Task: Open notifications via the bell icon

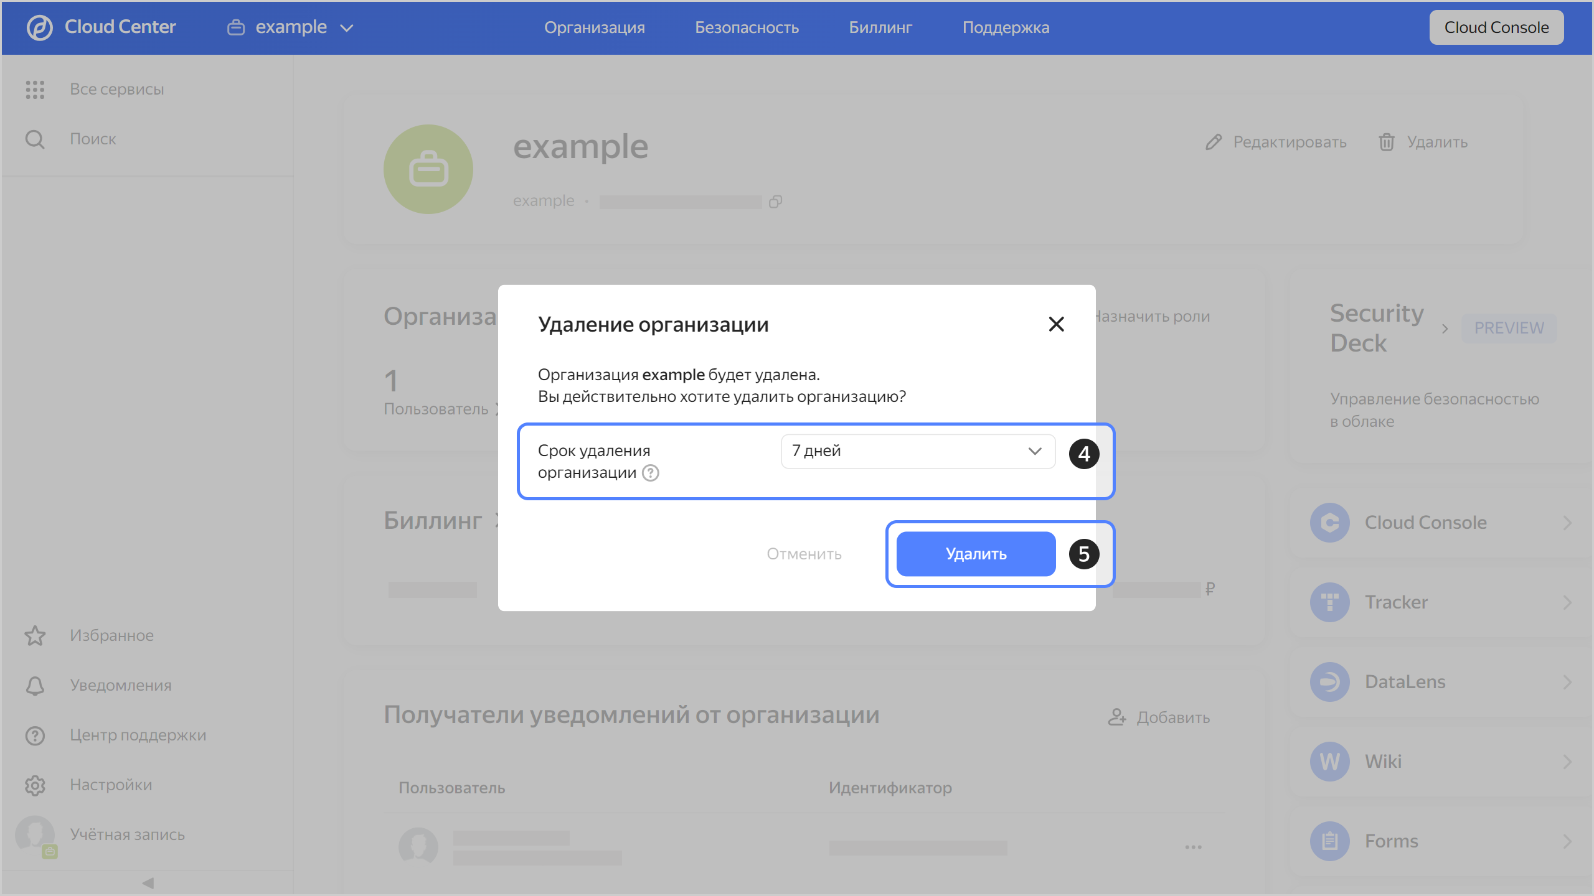Action: pyautogui.click(x=35, y=685)
